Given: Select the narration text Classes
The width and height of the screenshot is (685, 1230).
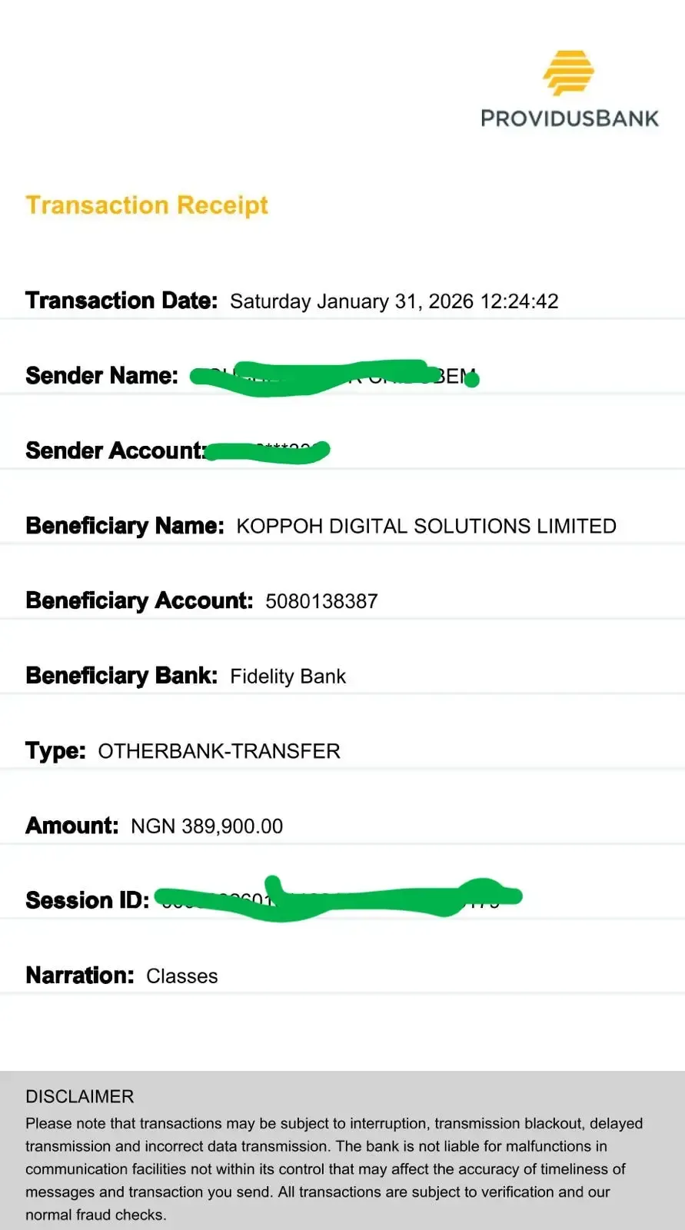Looking at the screenshot, I should (x=182, y=976).
